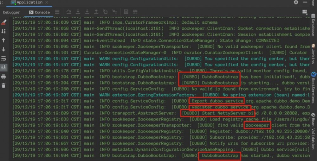Click the 'Register: dubbo://192.168.43.235:20880' line

[x=161, y=131]
